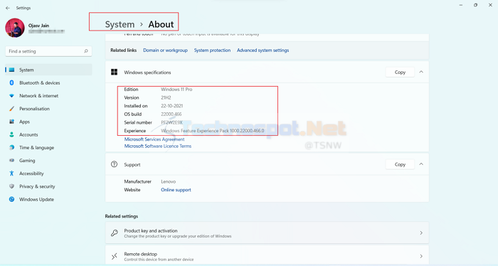Screen dimensions: 498x266
Task: Open Time & language settings
Action: (48, 148)
